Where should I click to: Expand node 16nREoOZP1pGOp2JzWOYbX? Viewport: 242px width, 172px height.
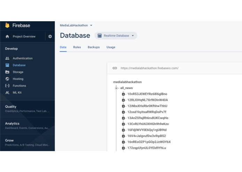pyautogui.click(x=123, y=142)
